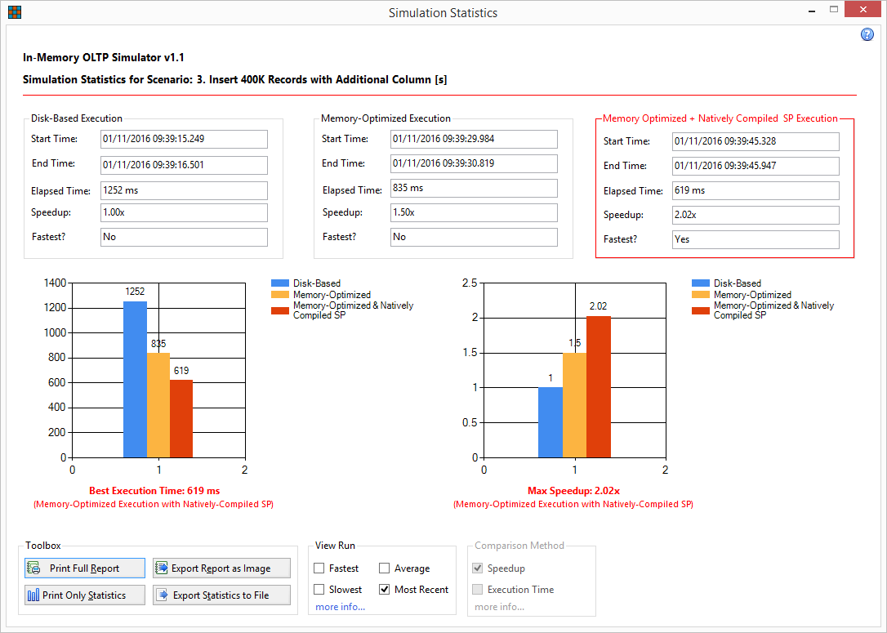Click the Memory-Optimized Speedup 1.50x field
The height and width of the screenshot is (633, 887).
pyautogui.click(x=474, y=212)
